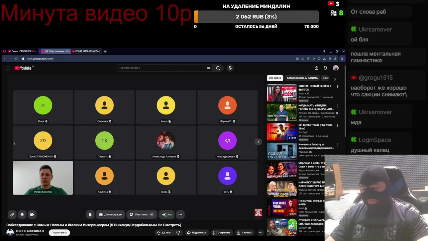This screenshot has width=428, height=241.
Task: Go back using the browser back arrow
Action: (x=4, y=59)
